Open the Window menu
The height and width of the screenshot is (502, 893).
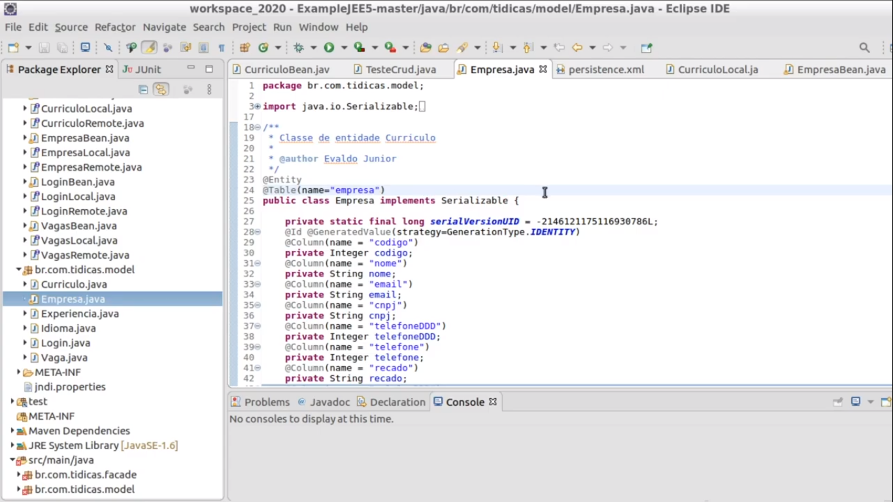(318, 27)
